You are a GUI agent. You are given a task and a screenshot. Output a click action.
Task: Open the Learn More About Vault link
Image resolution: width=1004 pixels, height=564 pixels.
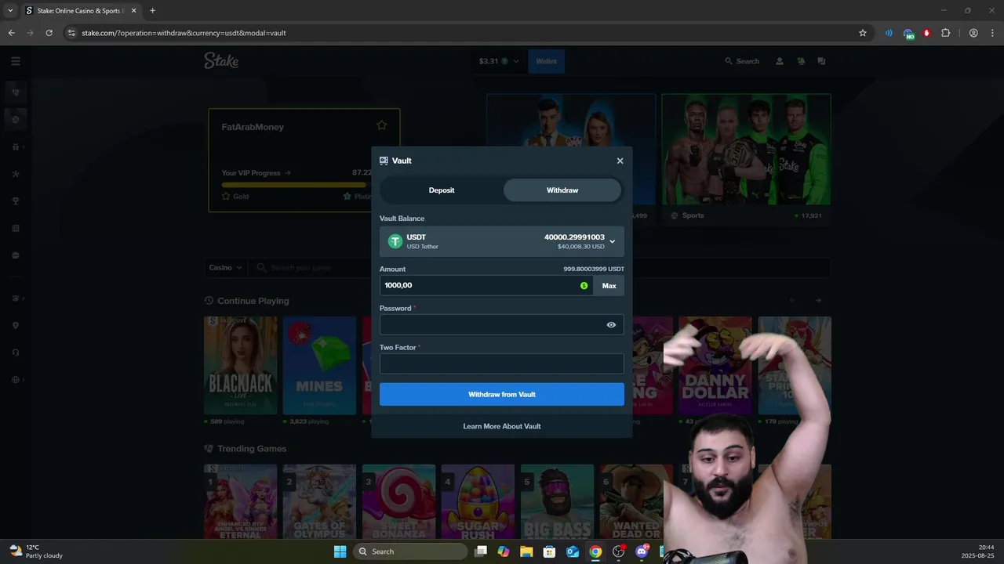point(502,426)
